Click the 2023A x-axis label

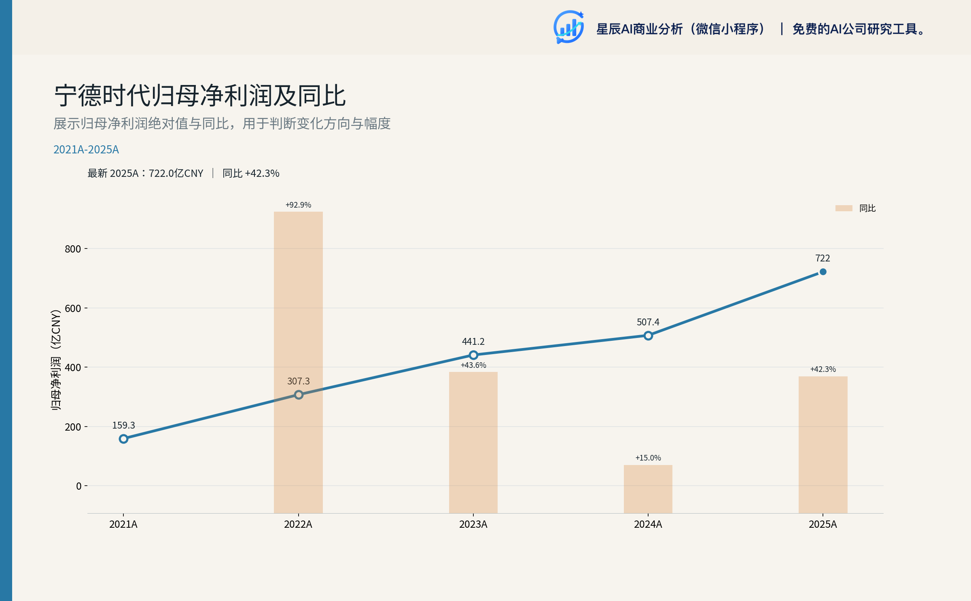(473, 525)
